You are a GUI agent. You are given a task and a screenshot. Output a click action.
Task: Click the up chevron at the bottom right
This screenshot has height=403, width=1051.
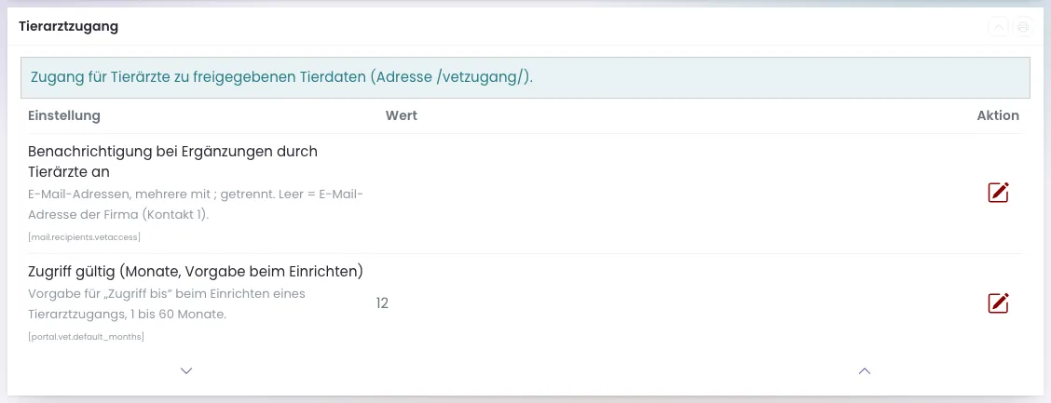pos(865,370)
